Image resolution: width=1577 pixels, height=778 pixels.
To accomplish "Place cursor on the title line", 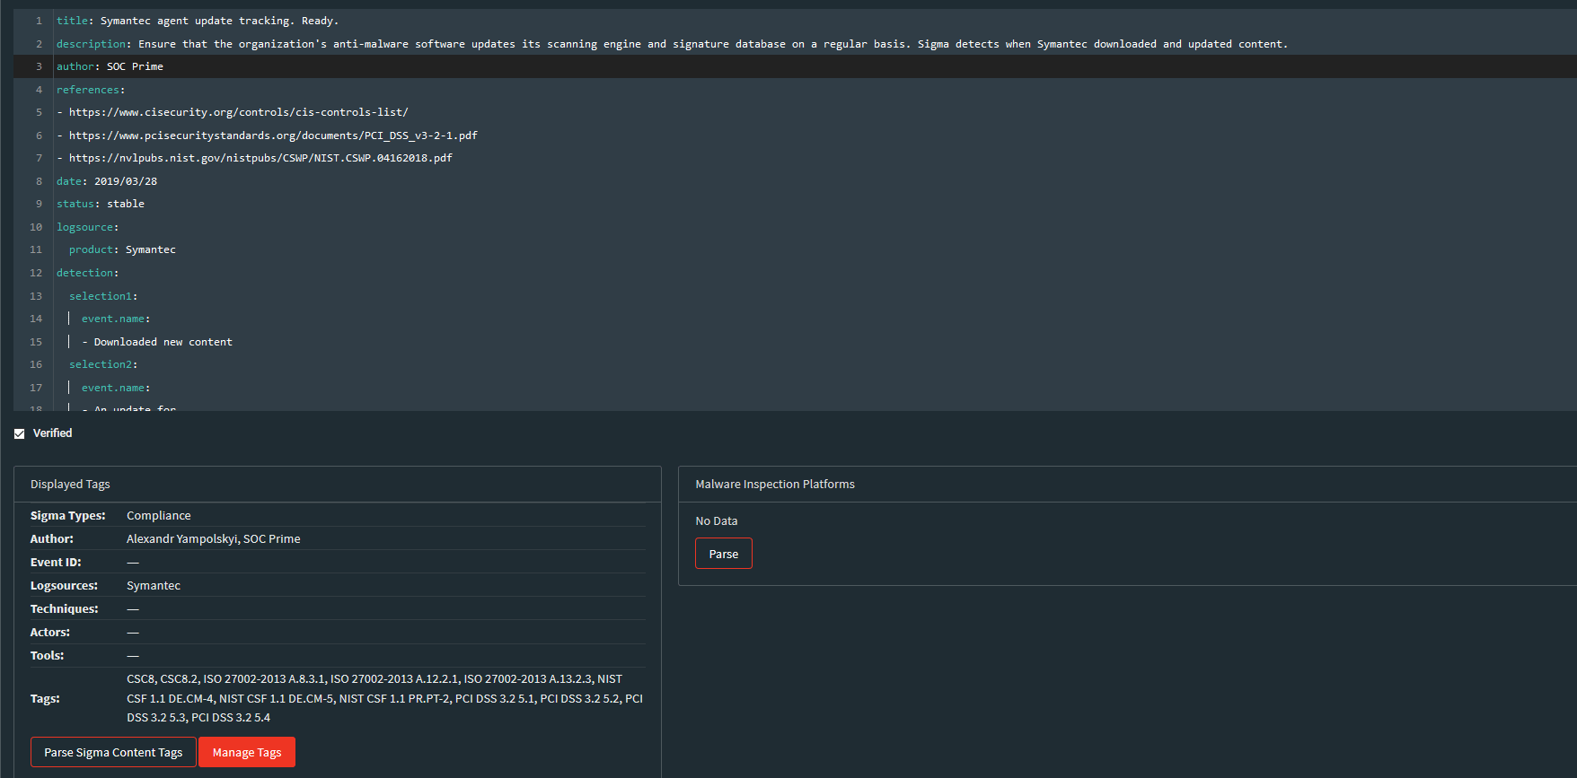I will pyautogui.click(x=198, y=21).
